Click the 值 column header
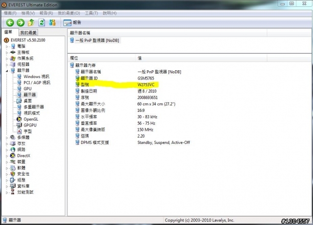313x225 pixels. (201, 58)
